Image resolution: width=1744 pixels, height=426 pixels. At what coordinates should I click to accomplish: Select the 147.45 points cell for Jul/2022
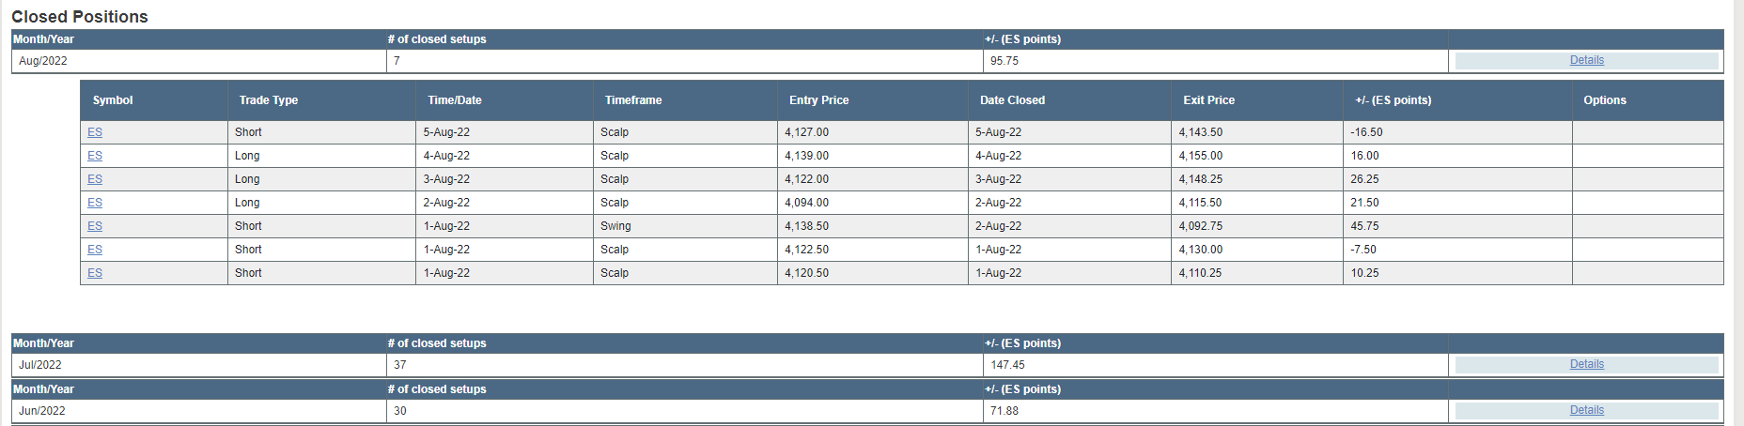(x=1216, y=365)
